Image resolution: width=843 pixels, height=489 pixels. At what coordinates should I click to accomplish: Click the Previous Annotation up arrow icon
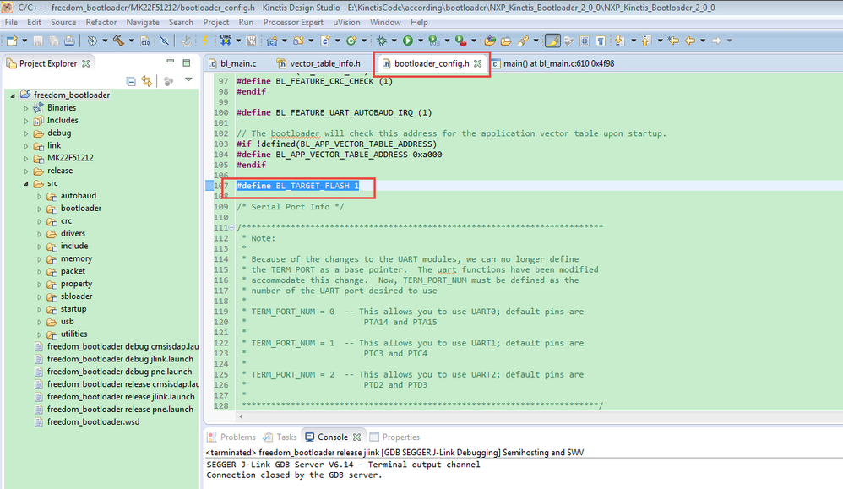pyautogui.click(x=646, y=41)
